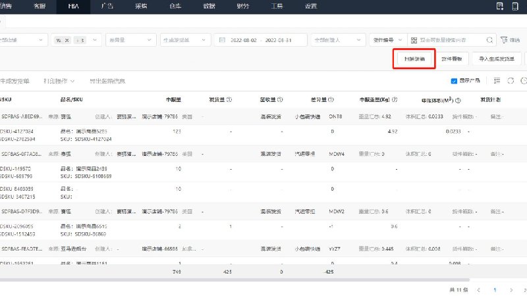Click the SKU value SDSKU-4127024
Image resolution: width=527 pixels, height=296 pixels.
click(x=93, y=139)
